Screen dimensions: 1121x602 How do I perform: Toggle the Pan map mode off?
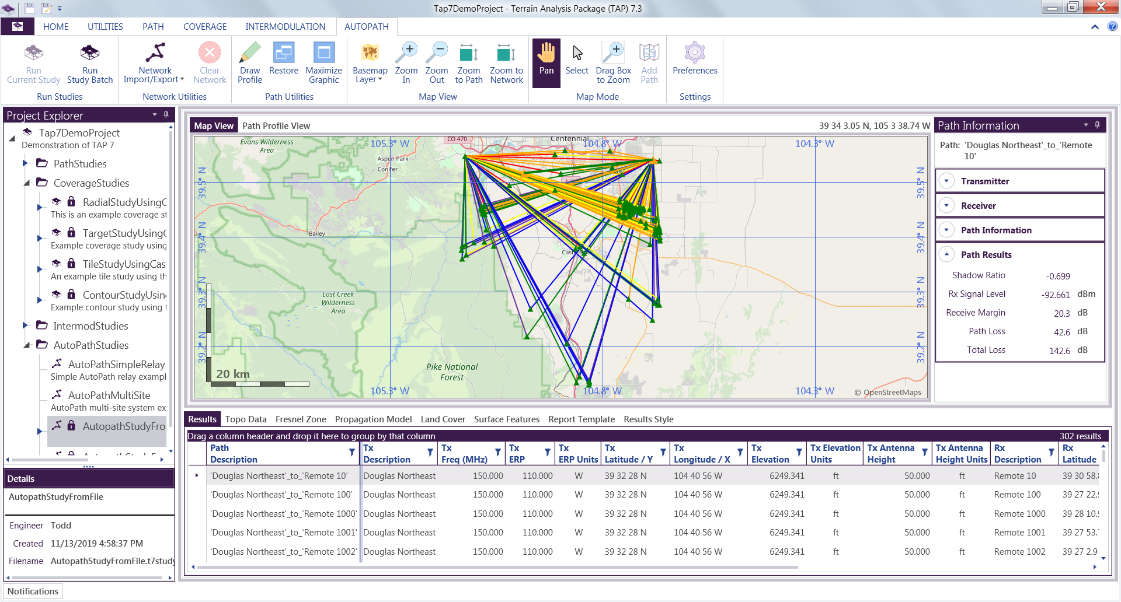[546, 62]
